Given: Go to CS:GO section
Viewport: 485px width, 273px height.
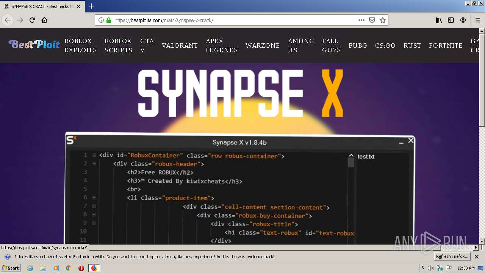Looking at the screenshot, I should point(385,45).
